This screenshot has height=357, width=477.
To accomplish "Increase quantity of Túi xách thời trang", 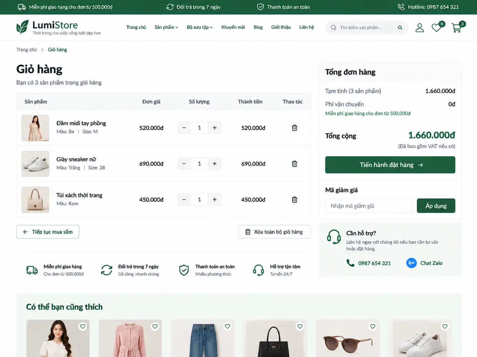I will pos(215,200).
